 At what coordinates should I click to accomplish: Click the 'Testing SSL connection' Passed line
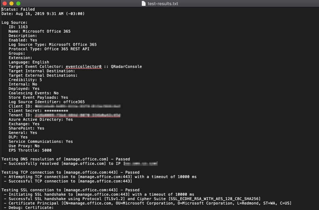[71, 190]
